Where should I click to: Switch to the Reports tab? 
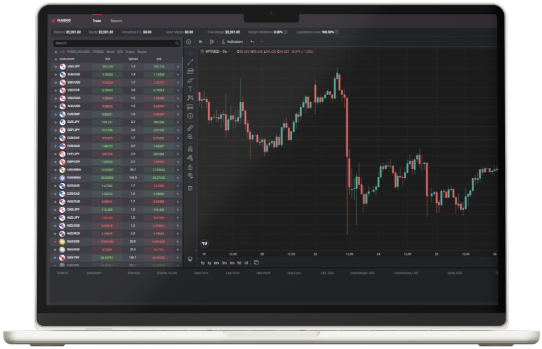click(116, 21)
